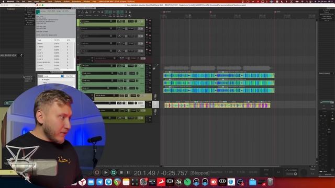
Task: Toggle the GTR folder collapse icon
Action: (x=78, y=65)
